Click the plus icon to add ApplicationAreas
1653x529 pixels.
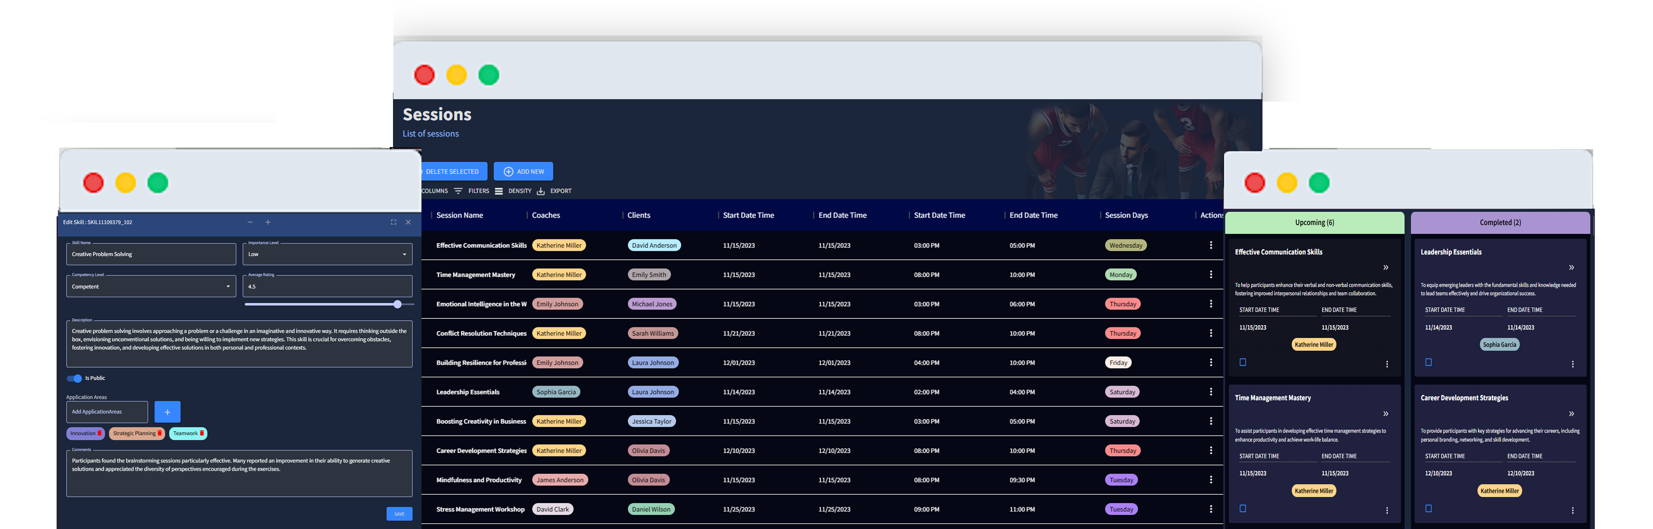click(167, 412)
